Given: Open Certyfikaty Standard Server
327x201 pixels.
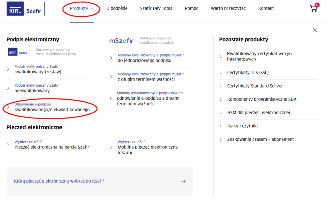Looking at the screenshot, I should coord(255,86).
